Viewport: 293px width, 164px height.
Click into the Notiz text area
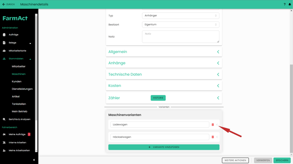pos(181,36)
